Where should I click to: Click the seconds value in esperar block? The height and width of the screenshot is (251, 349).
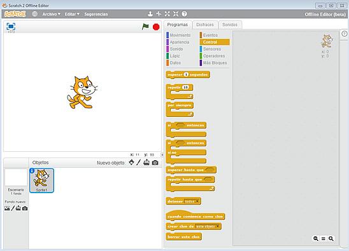point(187,74)
